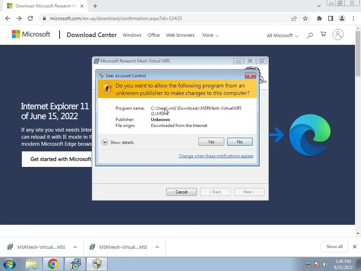Viewport: 361px width, 271px height.
Task: Go forward with Chrome's forward arrow
Action: tap(19, 18)
